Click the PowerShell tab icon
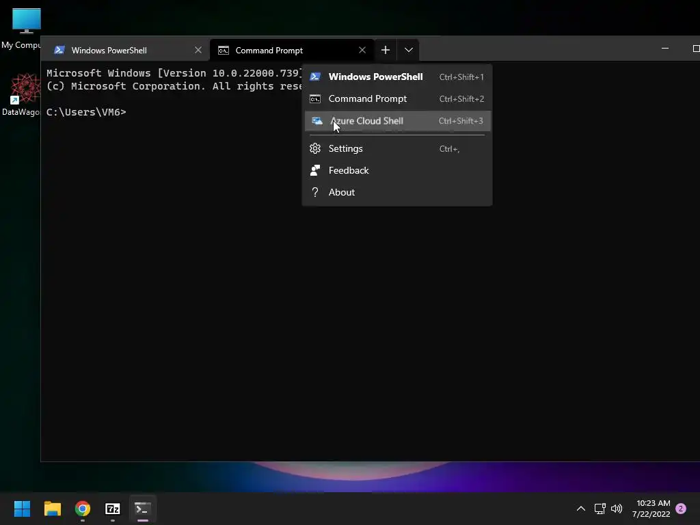Screen dimensions: 700x525 tap(59, 50)
